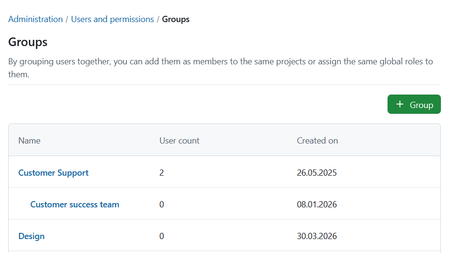Screen dimensions: 450x253
Task: Select the user count 0 for Design
Action: click(x=161, y=236)
